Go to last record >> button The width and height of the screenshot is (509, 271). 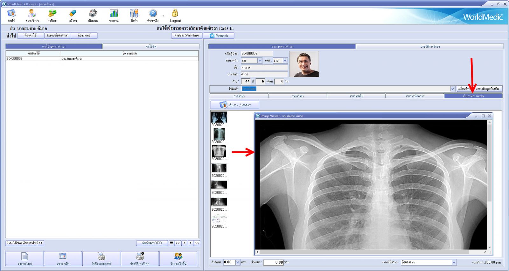click(x=197, y=243)
